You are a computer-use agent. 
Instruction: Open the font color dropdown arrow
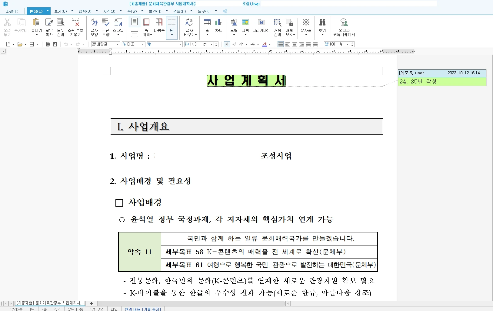click(270, 44)
